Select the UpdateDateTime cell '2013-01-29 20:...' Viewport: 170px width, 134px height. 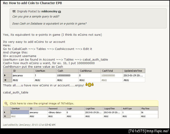[134, 76]
